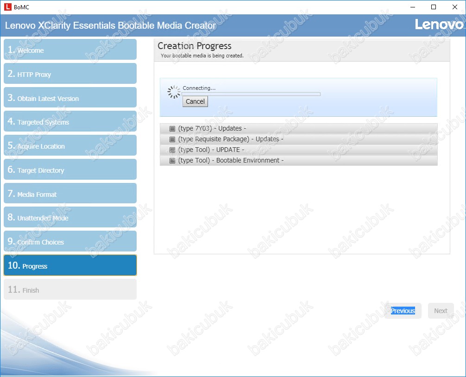This screenshot has height=377, width=466.
Task: Go to step 1 Welcome
Action: pos(70,49)
